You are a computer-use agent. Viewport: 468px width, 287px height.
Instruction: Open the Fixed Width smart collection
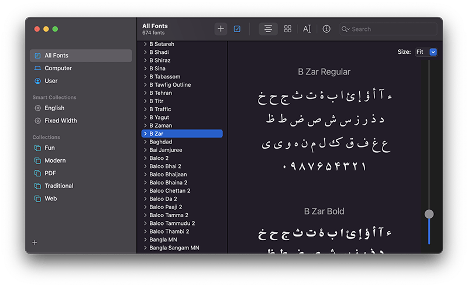point(81,121)
